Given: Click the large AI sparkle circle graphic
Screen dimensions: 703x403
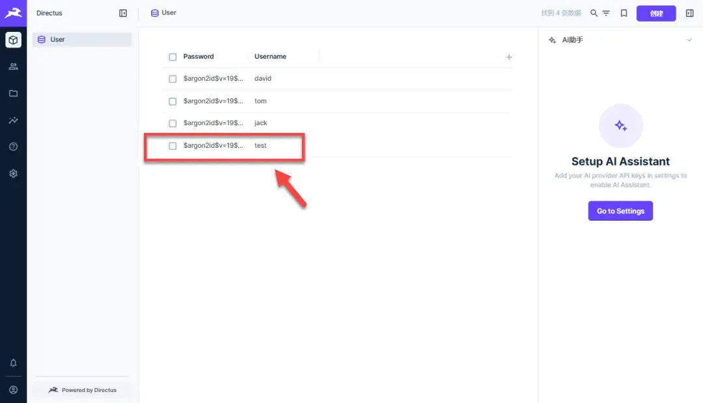Looking at the screenshot, I should click(x=621, y=126).
